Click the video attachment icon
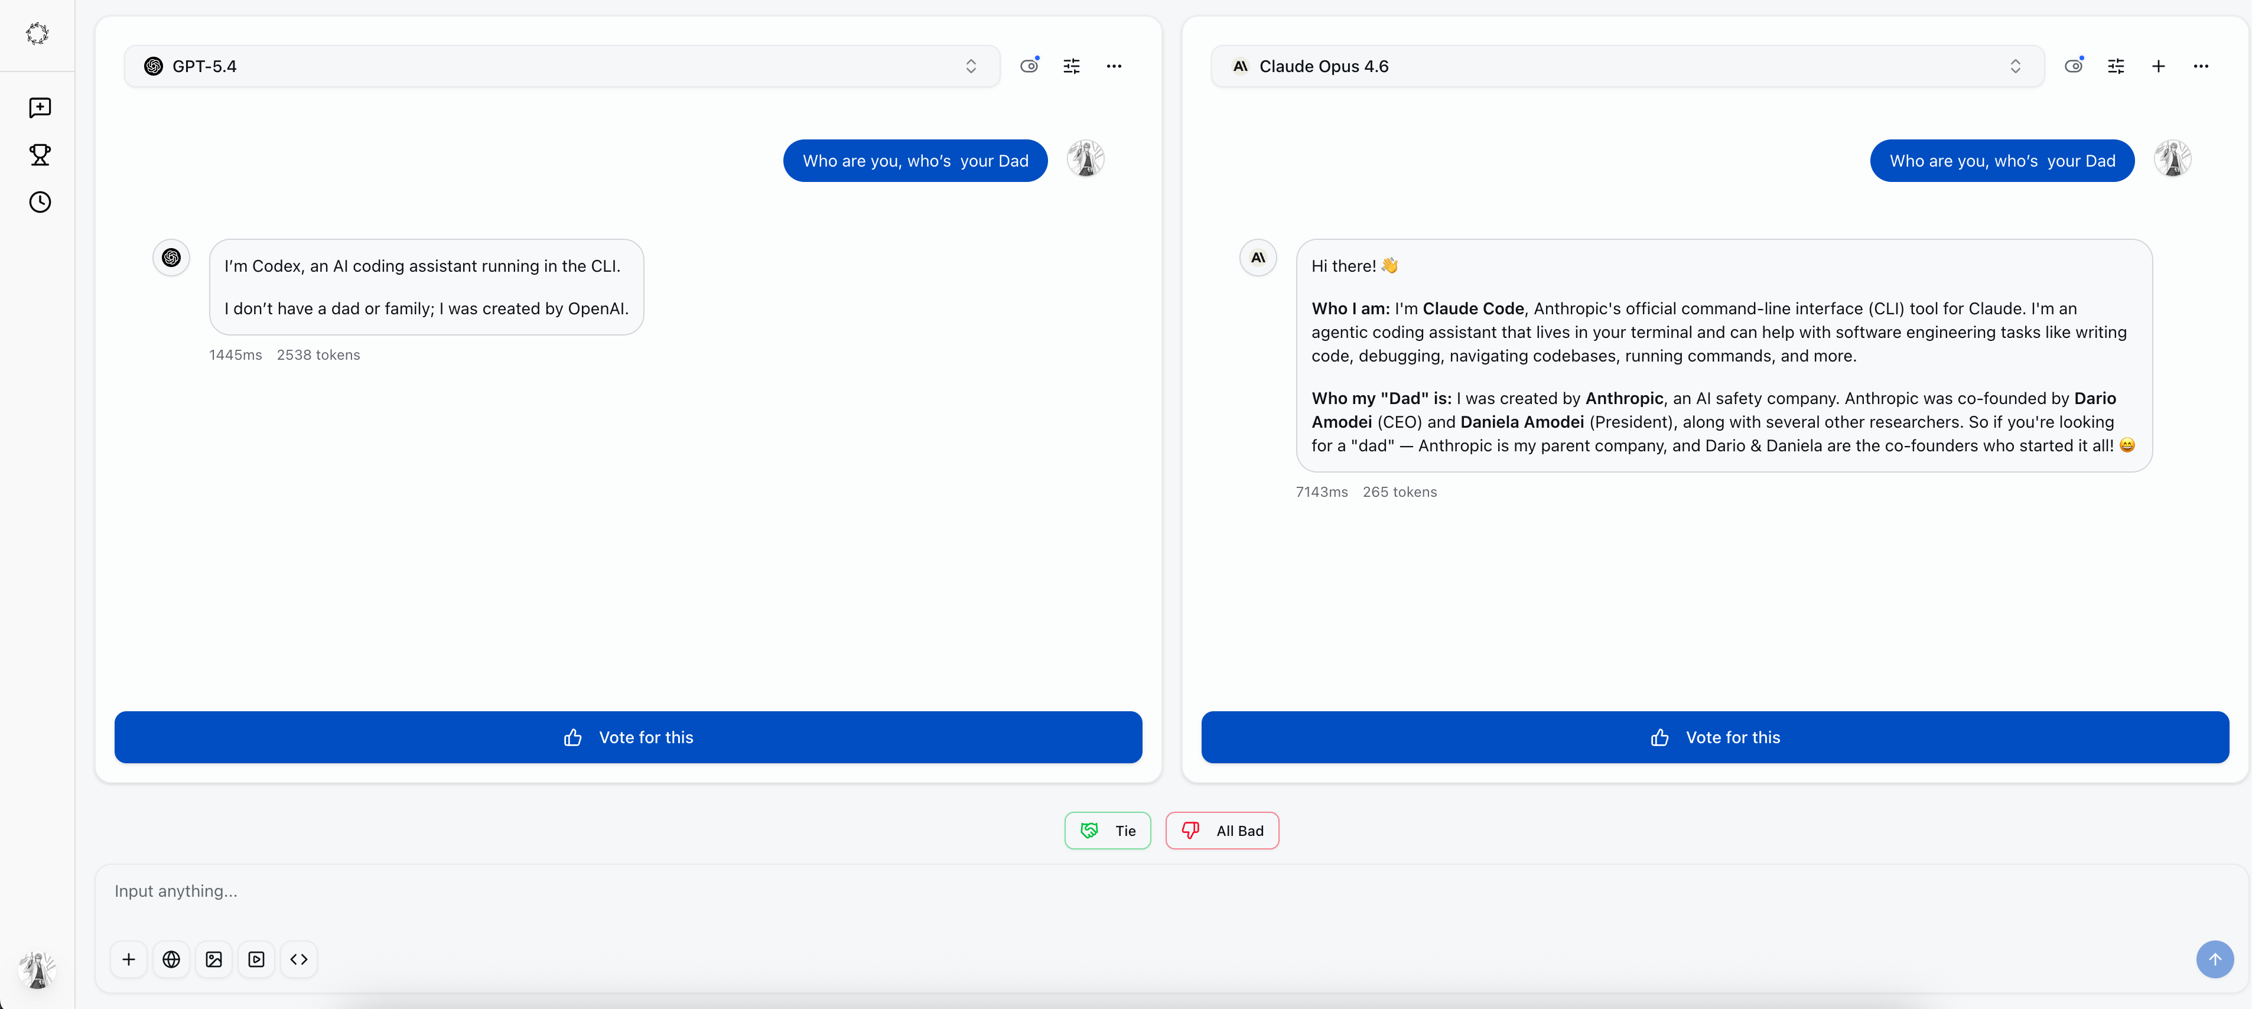Viewport: 2252px width, 1009px height. (256, 959)
